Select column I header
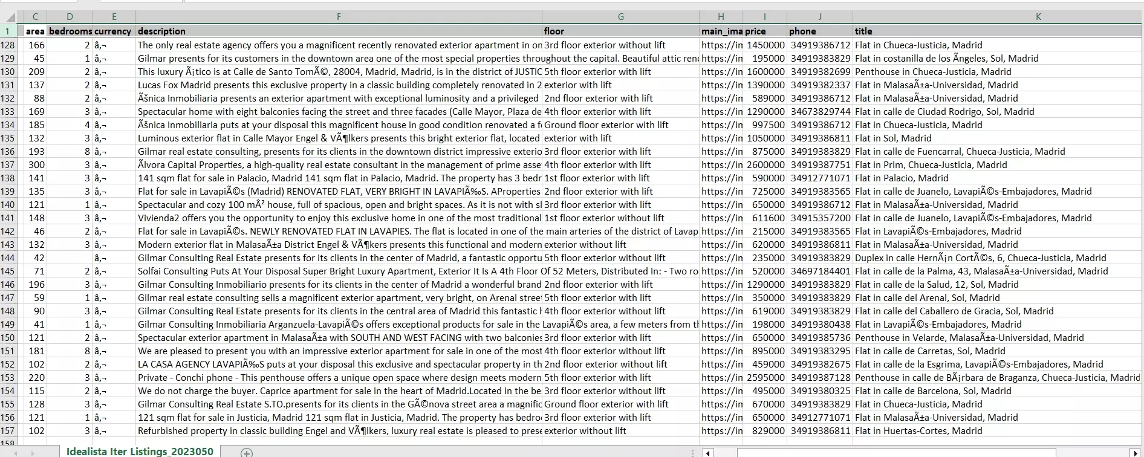 tap(764, 17)
